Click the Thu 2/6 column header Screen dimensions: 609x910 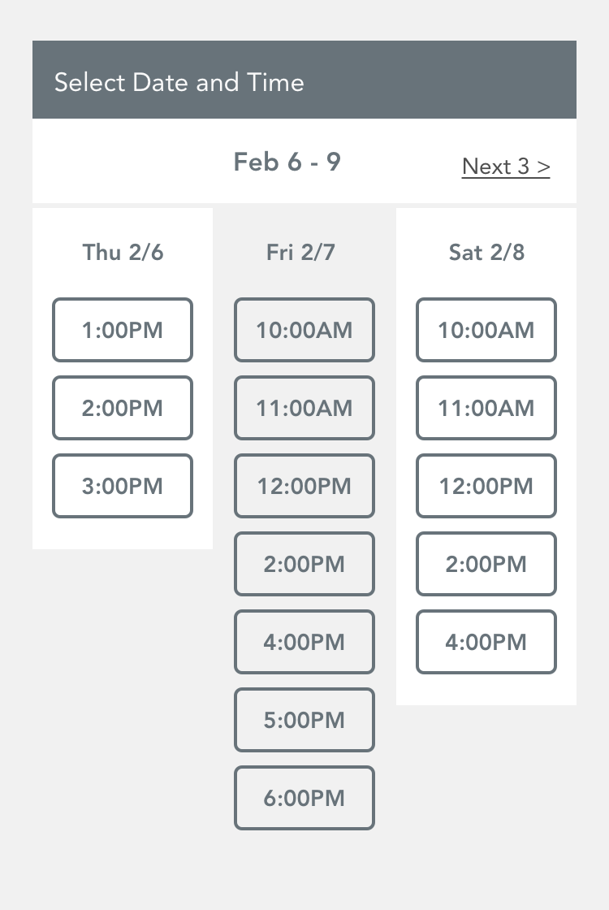pyautogui.click(x=123, y=253)
